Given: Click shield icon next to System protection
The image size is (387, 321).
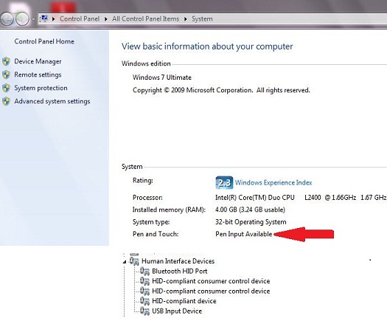Looking at the screenshot, I should 6,88.
